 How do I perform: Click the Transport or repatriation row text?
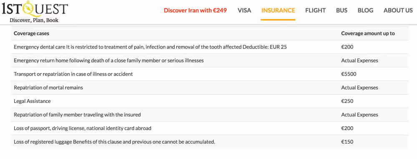pyautogui.click(x=73, y=74)
